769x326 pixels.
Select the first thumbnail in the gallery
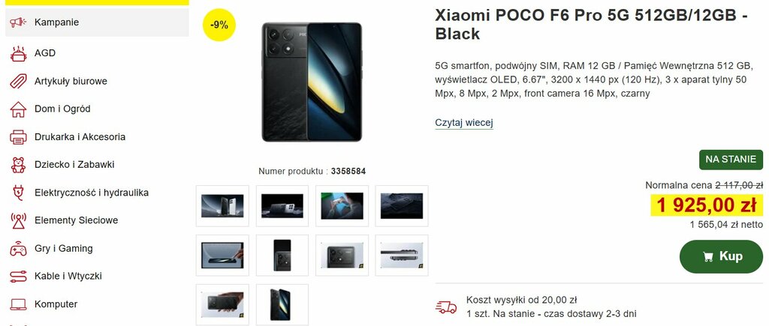point(222,206)
